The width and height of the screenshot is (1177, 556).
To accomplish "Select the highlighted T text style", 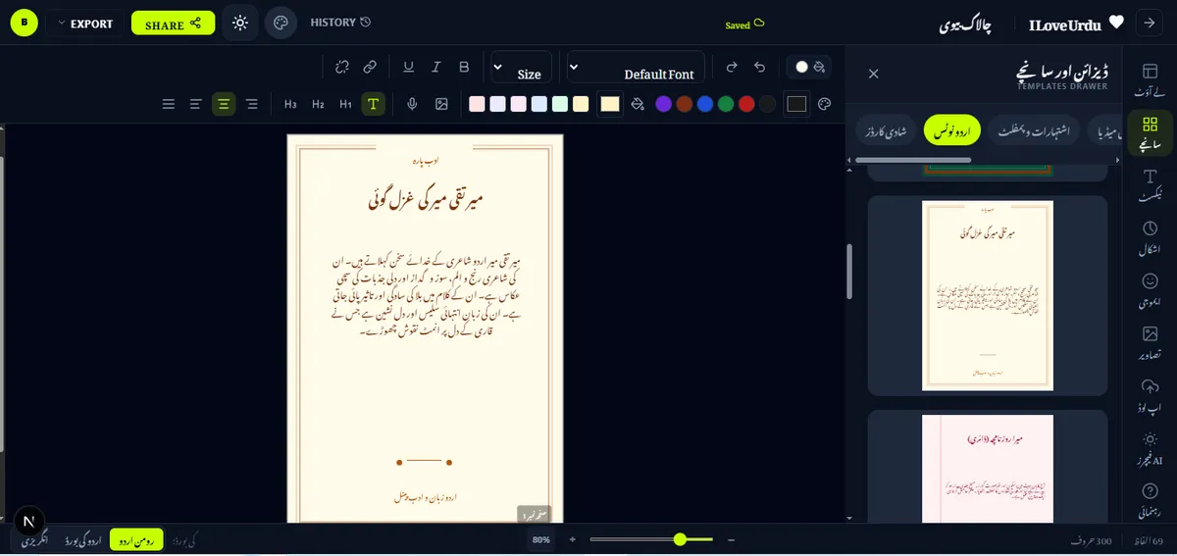I will [x=373, y=104].
